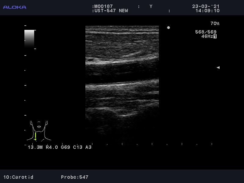
Task: Click the A3 parameter
Action: 88,147
